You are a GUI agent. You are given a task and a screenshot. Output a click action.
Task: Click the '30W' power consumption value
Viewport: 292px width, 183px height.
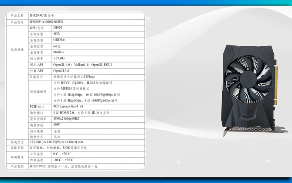click(57, 124)
